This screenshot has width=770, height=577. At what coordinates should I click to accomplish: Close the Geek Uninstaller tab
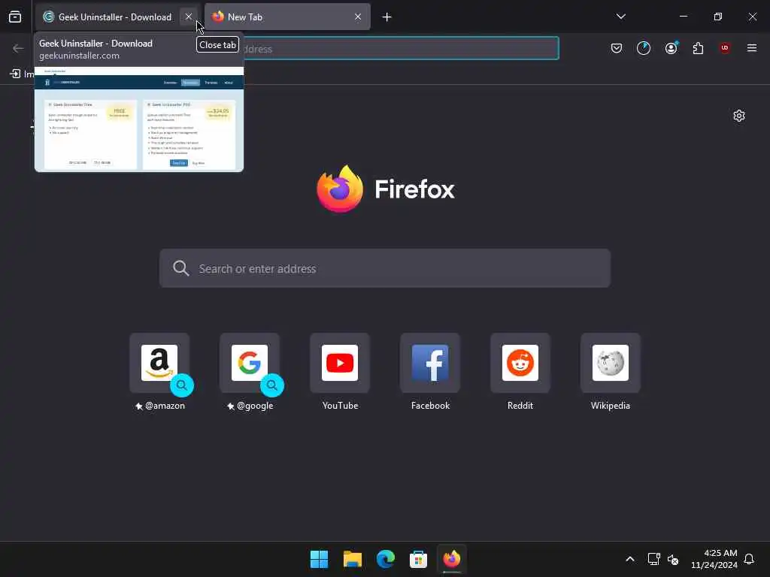[189, 17]
